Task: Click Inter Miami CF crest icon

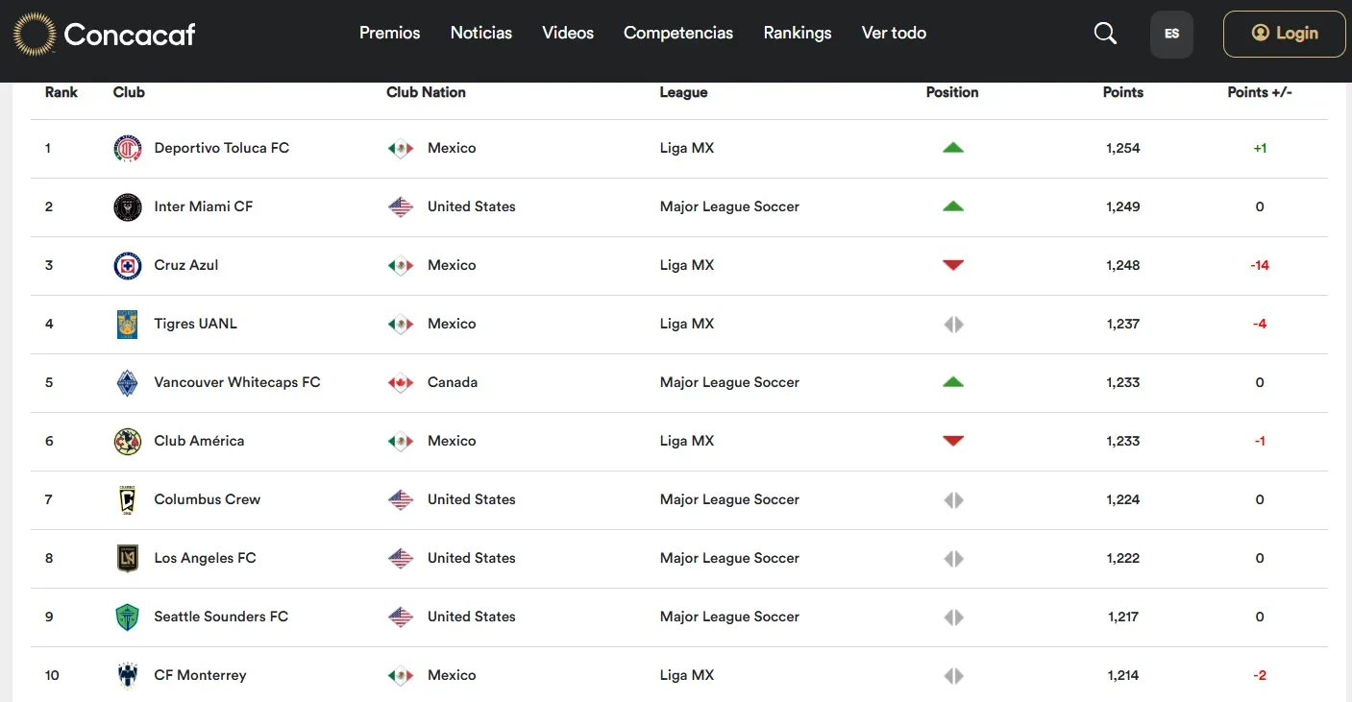Action: (x=128, y=207)
